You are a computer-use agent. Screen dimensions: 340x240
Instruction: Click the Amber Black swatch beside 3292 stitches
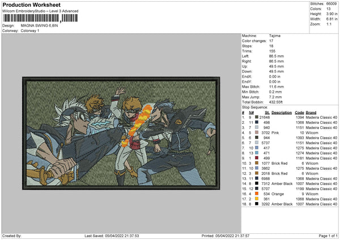(x=257, y=204)
